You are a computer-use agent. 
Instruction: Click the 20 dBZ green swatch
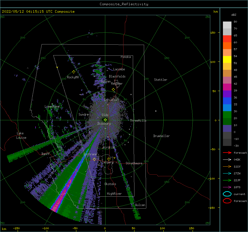[227, 115]
